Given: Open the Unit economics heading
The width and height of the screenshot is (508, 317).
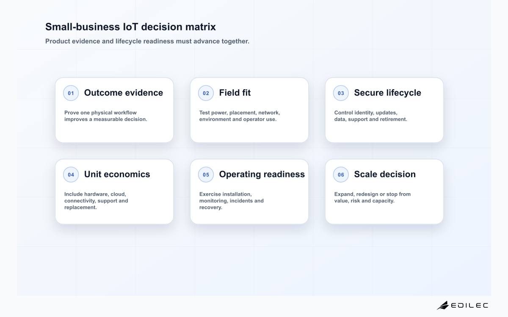Looking at the screenshot, I should [x=117, y=174].
